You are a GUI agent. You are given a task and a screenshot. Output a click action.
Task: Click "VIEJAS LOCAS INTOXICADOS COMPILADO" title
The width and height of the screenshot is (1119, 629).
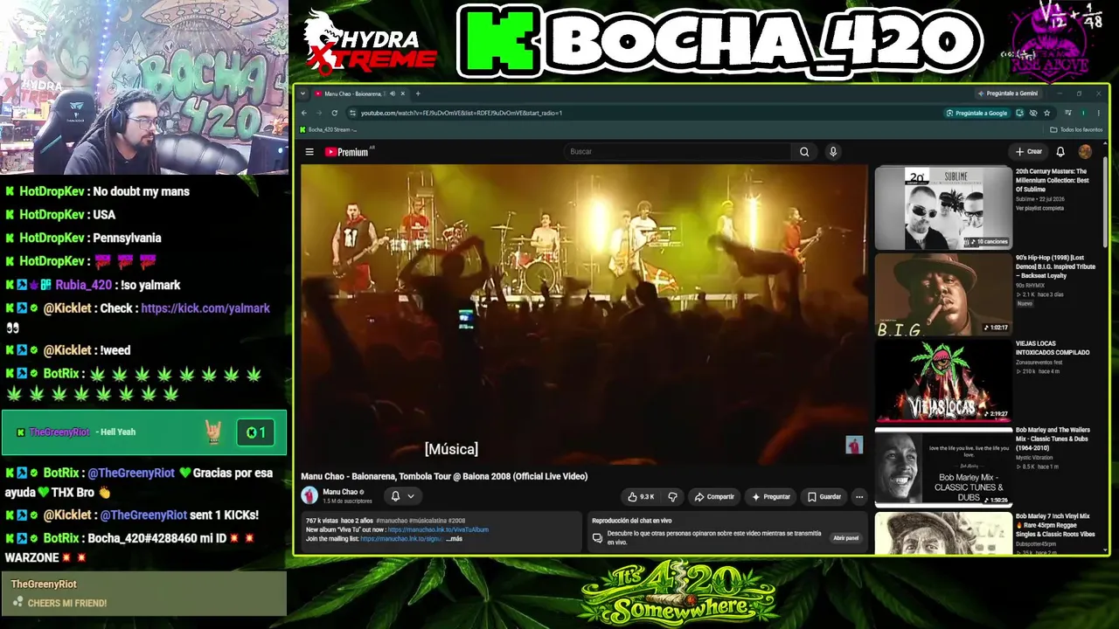coord(1053,349)
